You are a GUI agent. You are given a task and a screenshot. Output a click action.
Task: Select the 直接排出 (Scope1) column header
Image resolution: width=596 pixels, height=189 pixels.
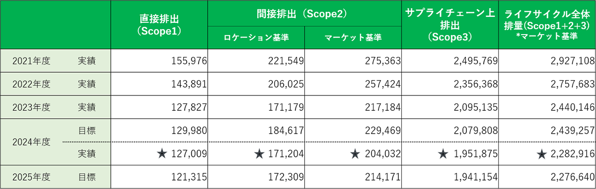pyautogui.click(x=159, y=25)
